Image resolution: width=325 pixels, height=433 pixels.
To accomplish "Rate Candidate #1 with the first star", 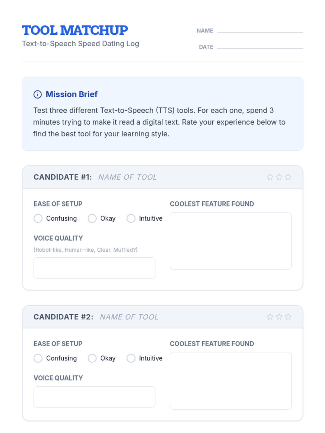I will pyautogui.click(x=270, y=177).
